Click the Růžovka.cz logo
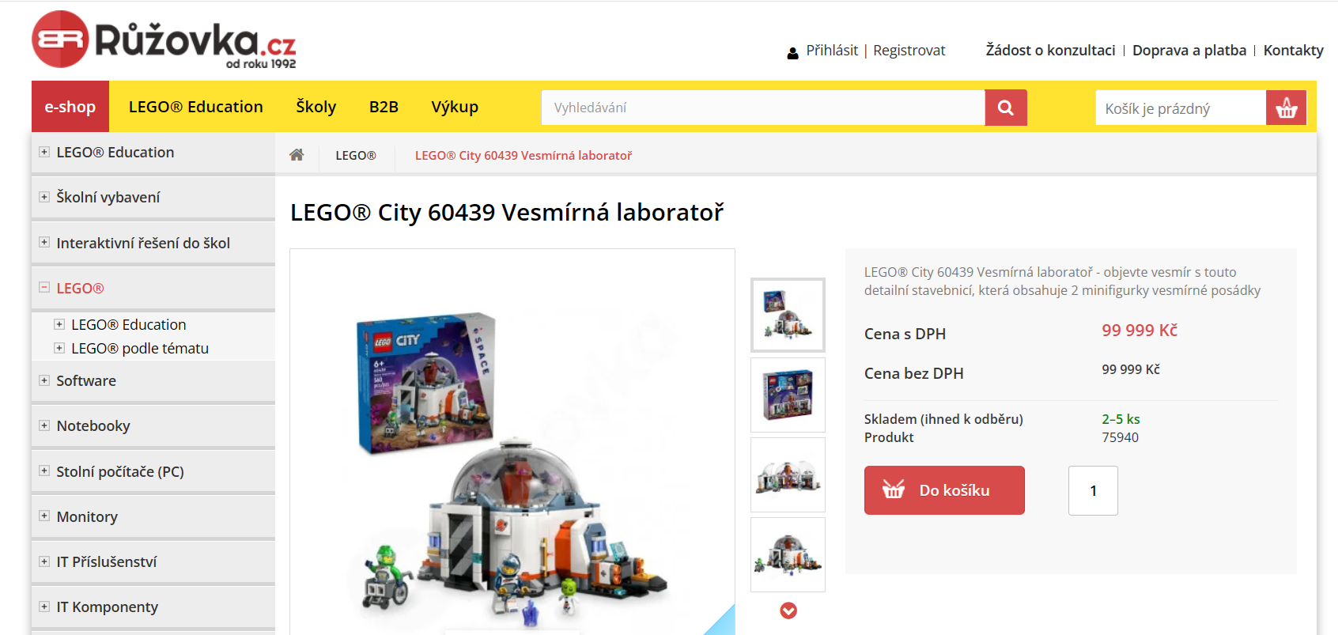Screen dimensions: 1338x635 tap(164, 40)
